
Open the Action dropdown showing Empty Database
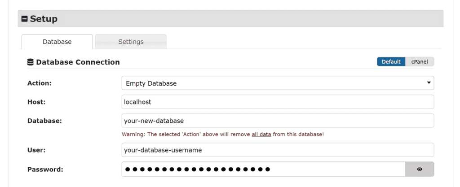(270, 83)
